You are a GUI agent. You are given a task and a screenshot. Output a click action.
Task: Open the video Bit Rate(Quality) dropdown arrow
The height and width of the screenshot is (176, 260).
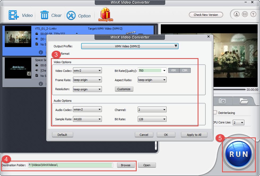[164, 71]
